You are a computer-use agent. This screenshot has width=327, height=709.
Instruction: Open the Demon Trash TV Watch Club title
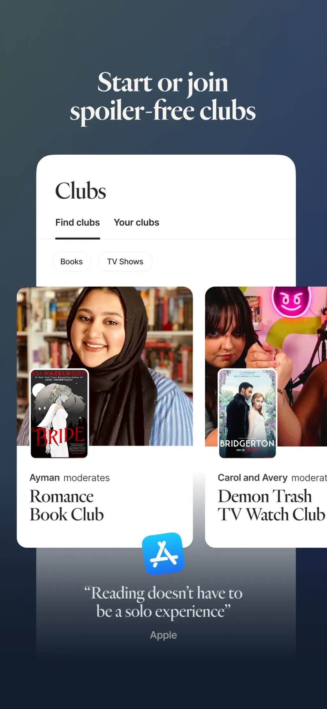[x=271, y=505]
